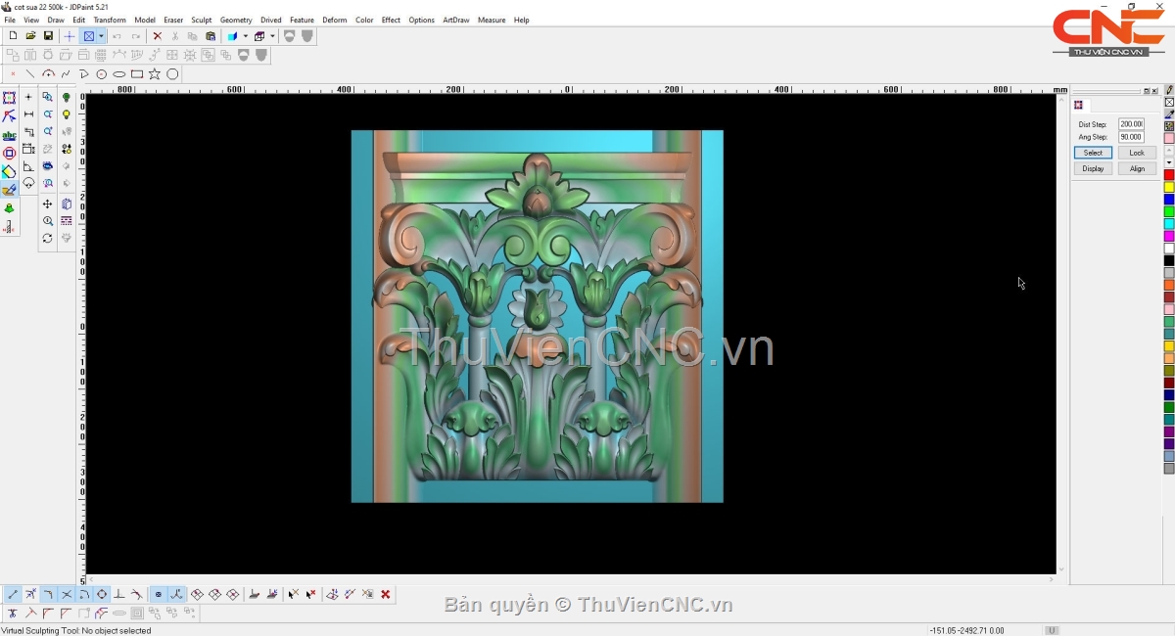Open the Sculpt menu
The width and height of the screenshot is (1175, 636).
point(202,20)
